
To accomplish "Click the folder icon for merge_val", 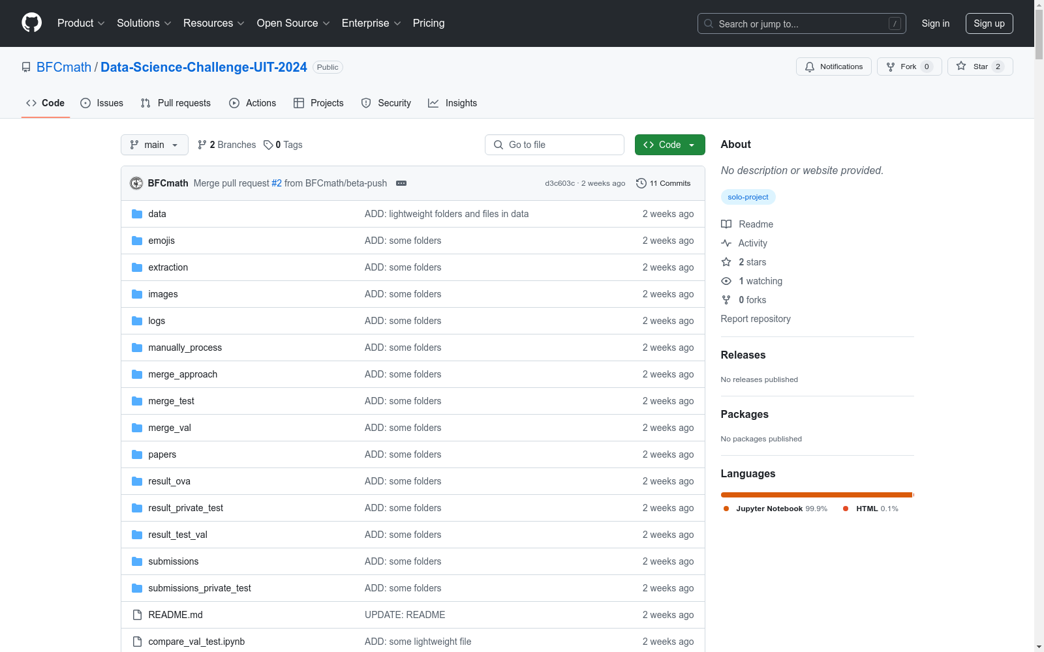I will click(137, 428).
